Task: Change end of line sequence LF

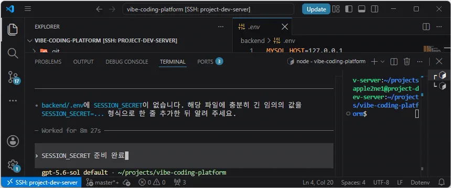Action: point(400,182)
